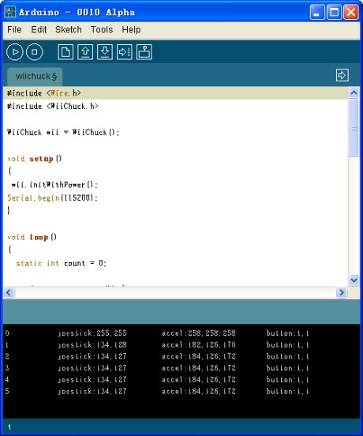This screenshot has width=363, height=436.
Task: Click the horizontal scroll right arrow
Action: point(342,292)
